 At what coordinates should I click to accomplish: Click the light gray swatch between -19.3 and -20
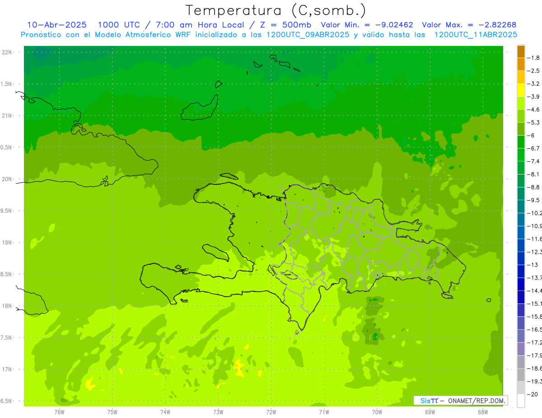pyautogui.click(x=521, y=387)
